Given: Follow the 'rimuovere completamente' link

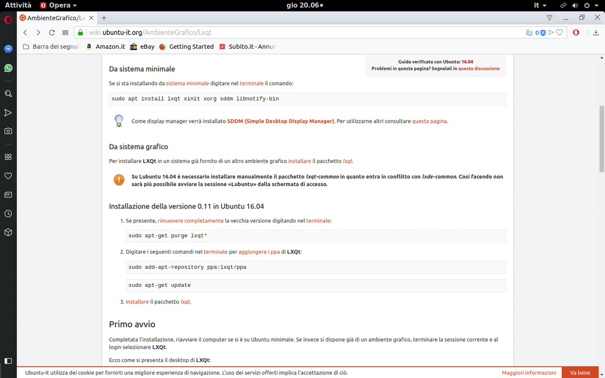Looking at the screenshot, I should (x=190, y=221).
